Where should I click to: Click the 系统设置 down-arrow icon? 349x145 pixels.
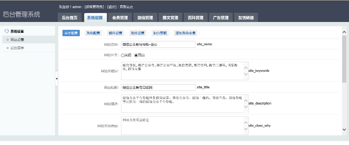(7, 31)
